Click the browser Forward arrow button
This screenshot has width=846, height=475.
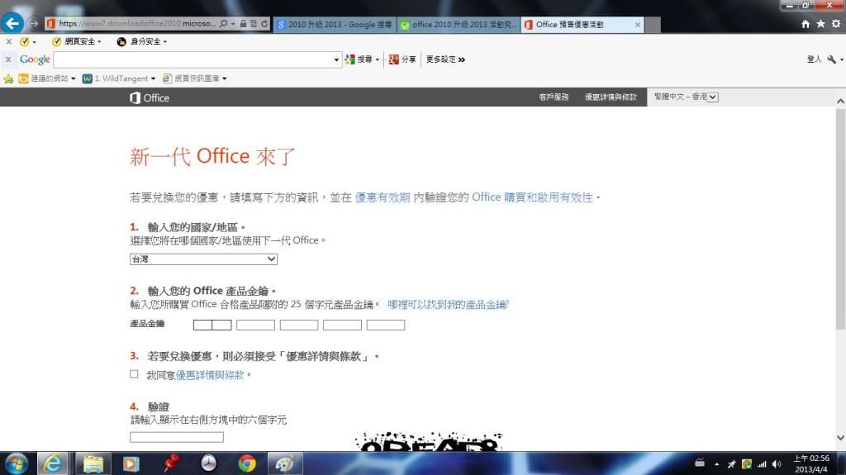click(34, 24)
